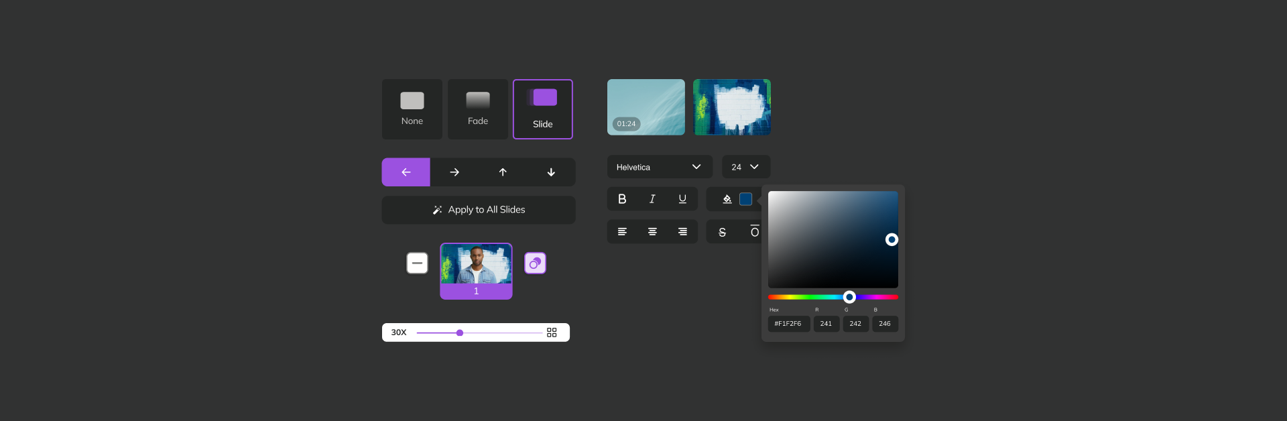
Task: Toggle overline formatting
Action: [x=755, y=231]
